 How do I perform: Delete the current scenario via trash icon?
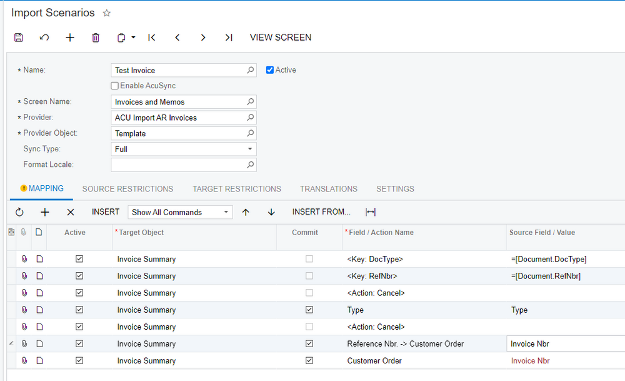95,38
